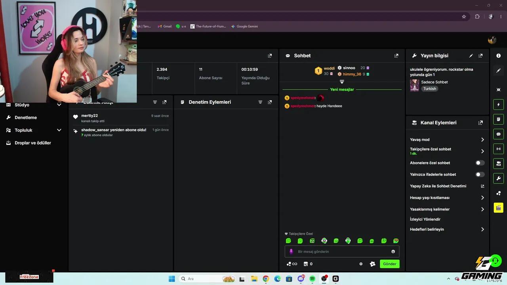Open activity feed filter icon
The height and width of the screenshot is (285, 507).
(x=155, y=102)
